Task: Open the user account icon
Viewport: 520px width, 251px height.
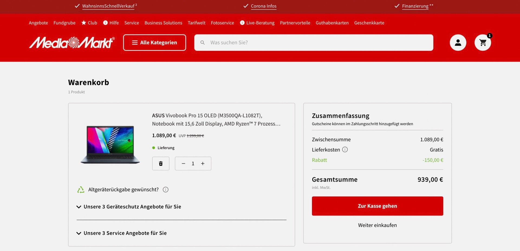Action: pos(458,42)
